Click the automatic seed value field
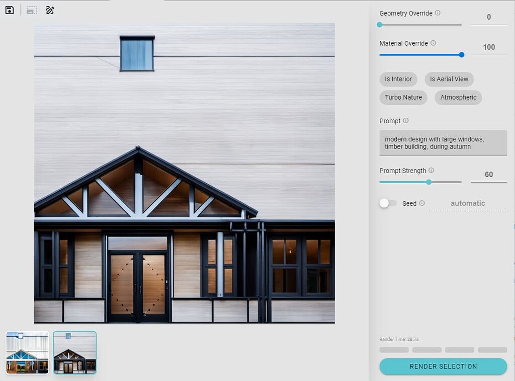This screenshot has height=381, width=515. click(468, 203)
